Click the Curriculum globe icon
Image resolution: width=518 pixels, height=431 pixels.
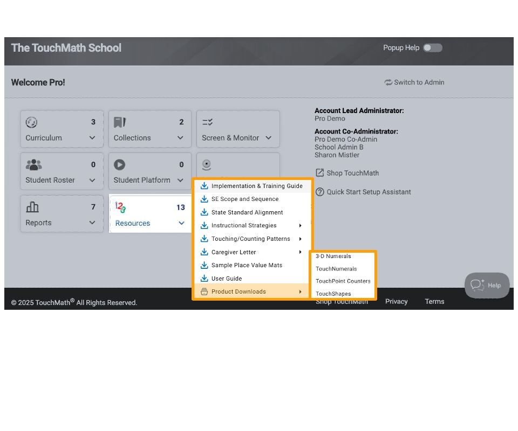pyautogui.click(x=31, y=122)
